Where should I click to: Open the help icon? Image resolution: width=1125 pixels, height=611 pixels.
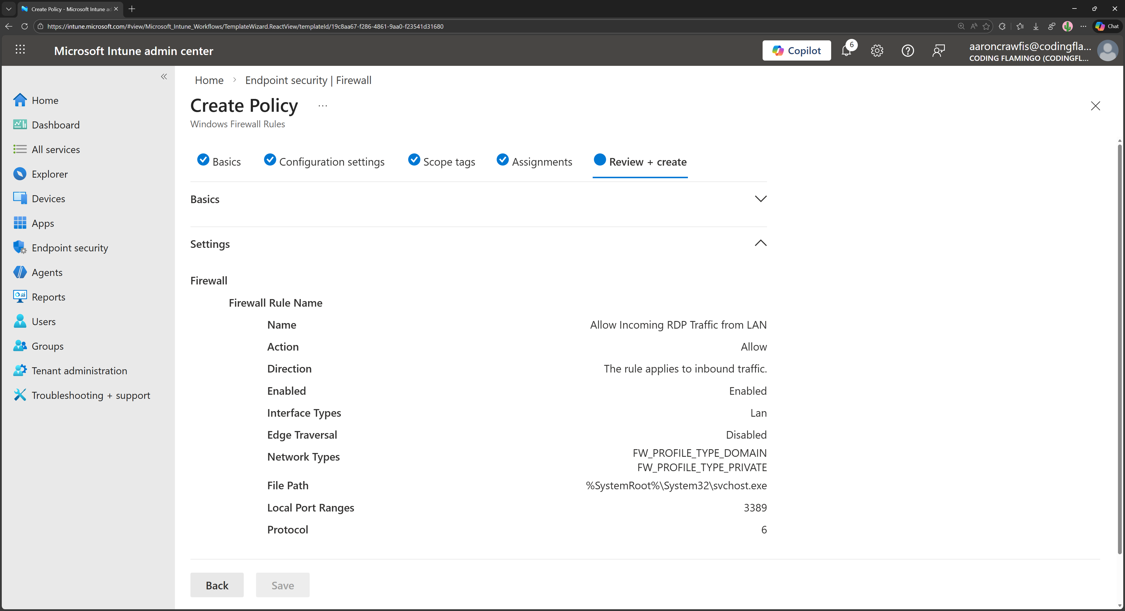(x=908, y=51)
